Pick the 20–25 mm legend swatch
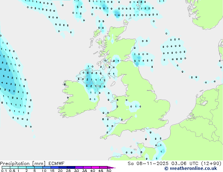 (x=63, y=167)
